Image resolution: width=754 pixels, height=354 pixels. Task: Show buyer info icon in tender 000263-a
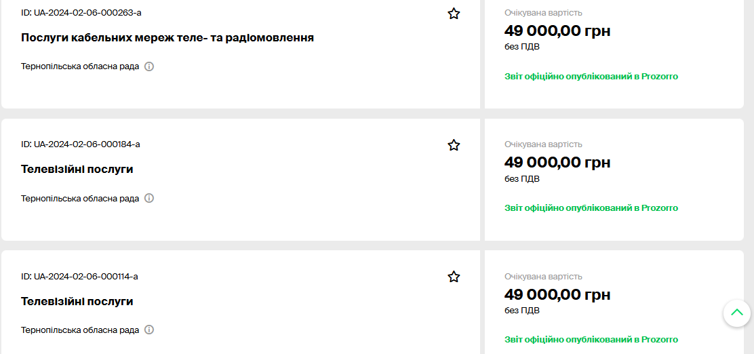click(149, 66)
